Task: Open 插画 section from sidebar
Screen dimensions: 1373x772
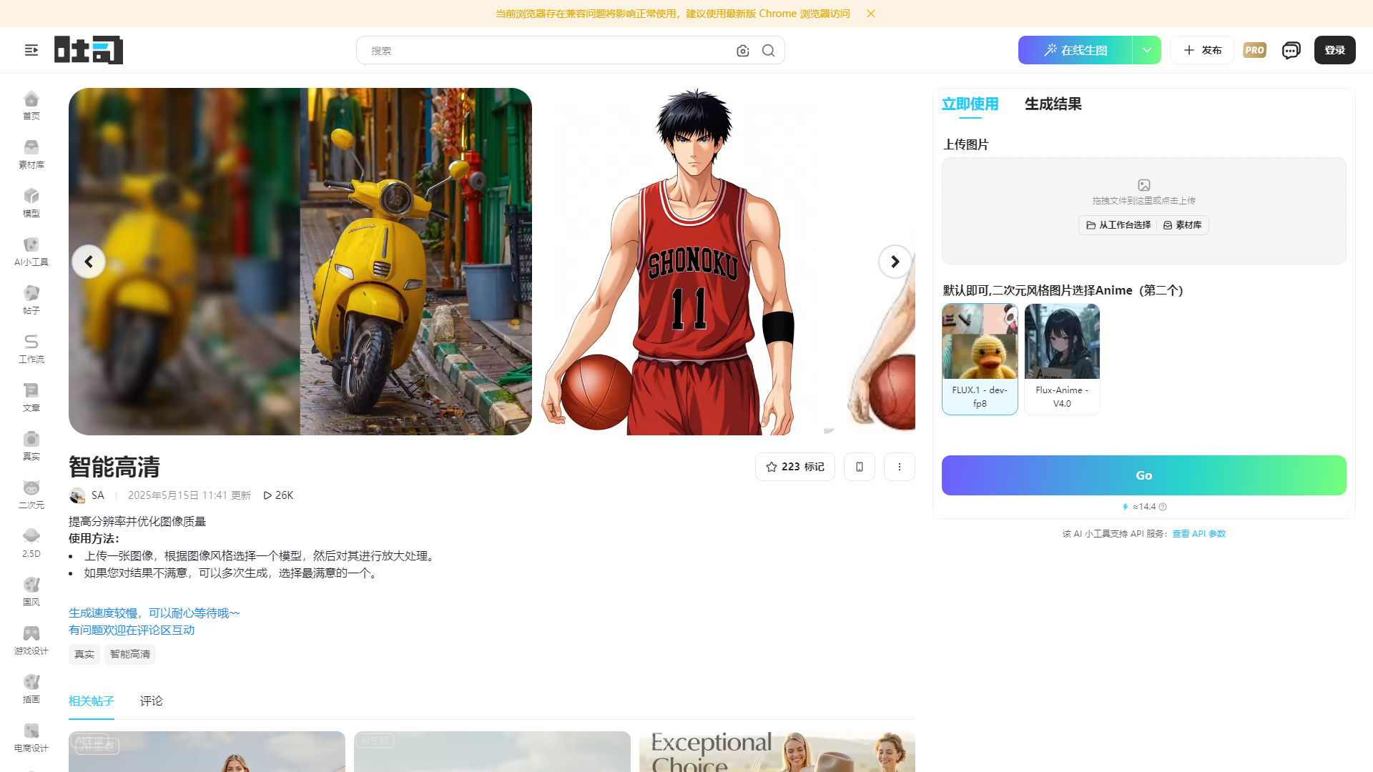Action: tap(31, 688)
